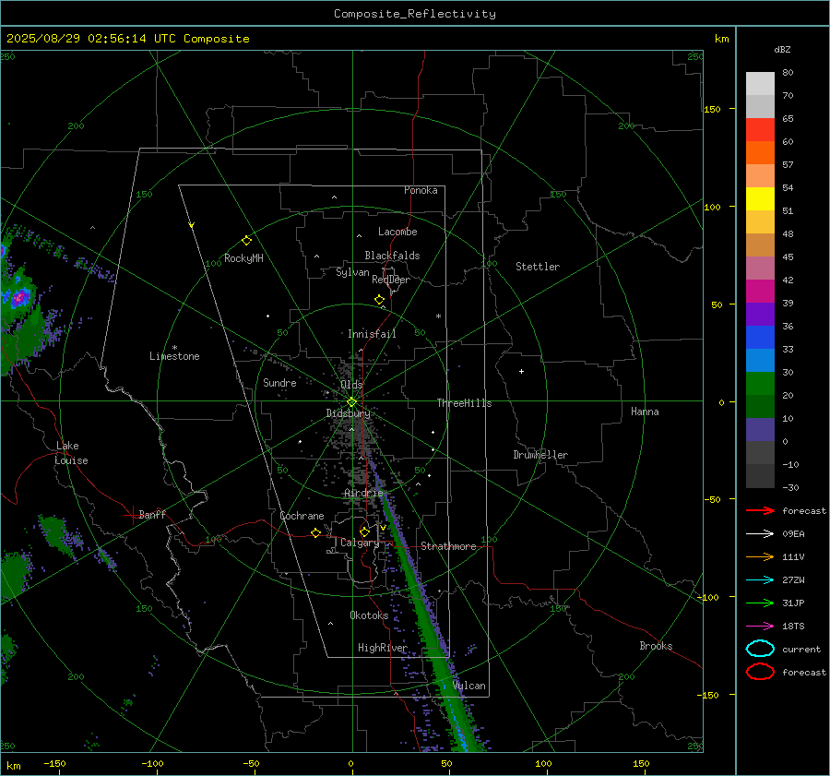
Task: Select the RedDeer label on map
Action: 391,280
